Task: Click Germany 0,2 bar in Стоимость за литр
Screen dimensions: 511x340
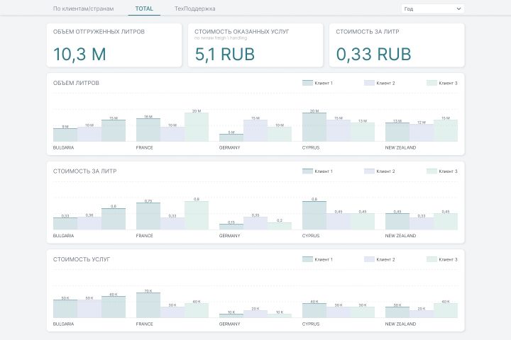Action: (x=280, y=226)
